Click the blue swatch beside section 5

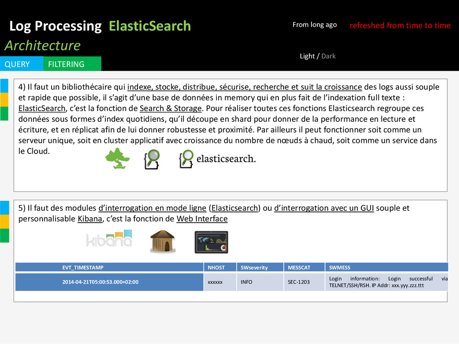coord(4,208)
